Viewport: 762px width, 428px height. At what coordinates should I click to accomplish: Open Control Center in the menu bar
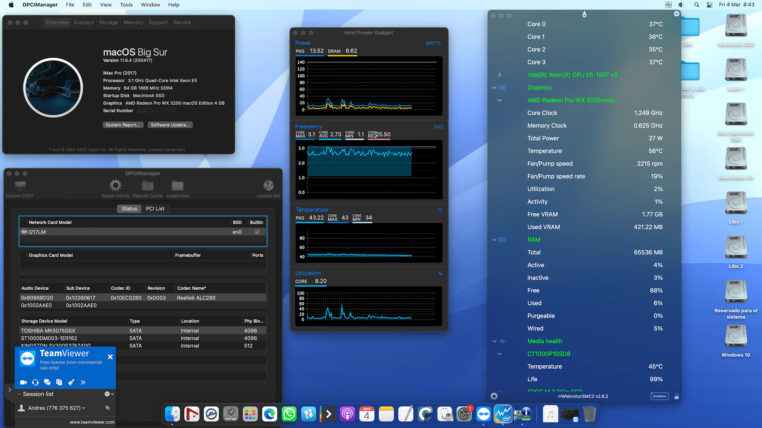click(x=710, y=5)
